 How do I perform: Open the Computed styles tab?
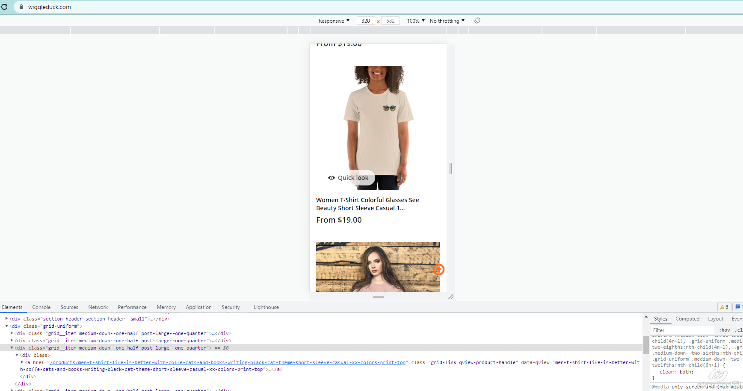pos(687,319)
